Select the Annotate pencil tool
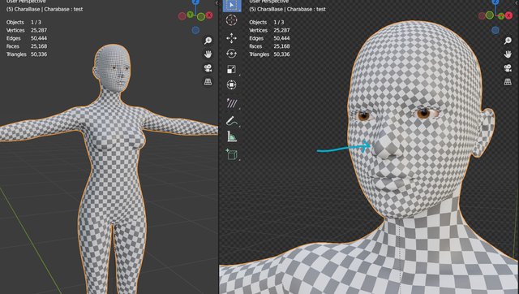This screenshot has width=519, height=294. (231, 121)
